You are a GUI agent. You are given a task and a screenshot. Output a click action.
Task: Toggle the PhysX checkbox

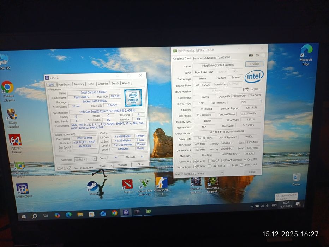(228, 165)
